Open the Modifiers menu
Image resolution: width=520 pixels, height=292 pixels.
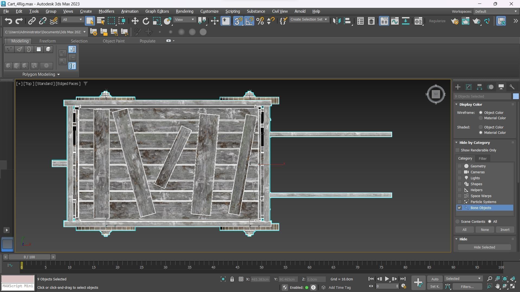106,11
